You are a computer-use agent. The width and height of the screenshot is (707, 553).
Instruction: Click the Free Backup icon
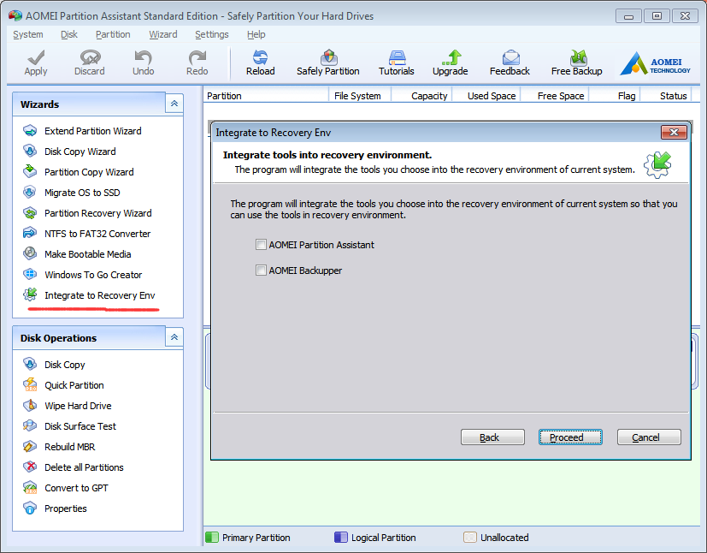(x=578, y=57)
